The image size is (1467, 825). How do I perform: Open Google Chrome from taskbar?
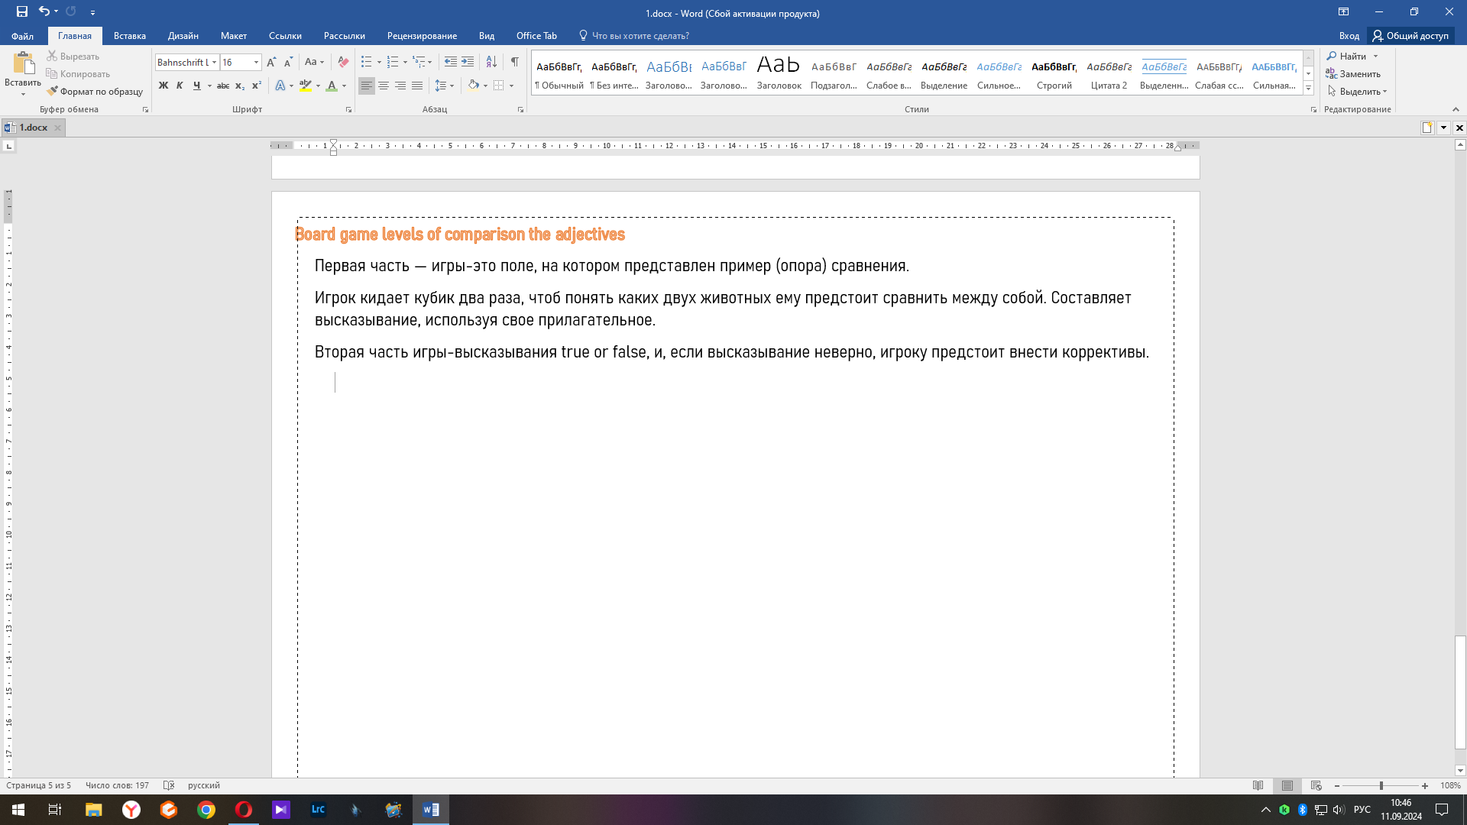coord(206,810)
